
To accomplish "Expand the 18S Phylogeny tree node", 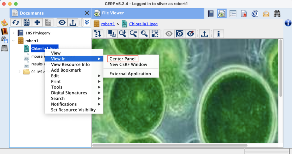I will click(13, 33).
